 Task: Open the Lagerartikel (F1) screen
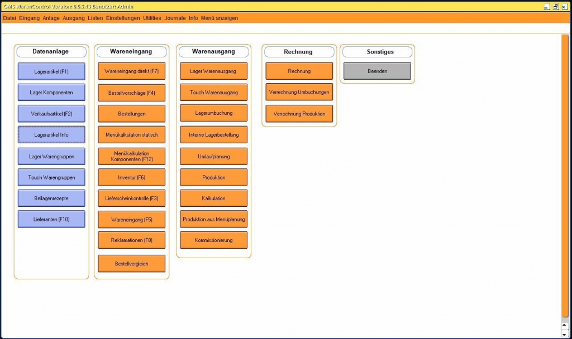coord(51,71)
